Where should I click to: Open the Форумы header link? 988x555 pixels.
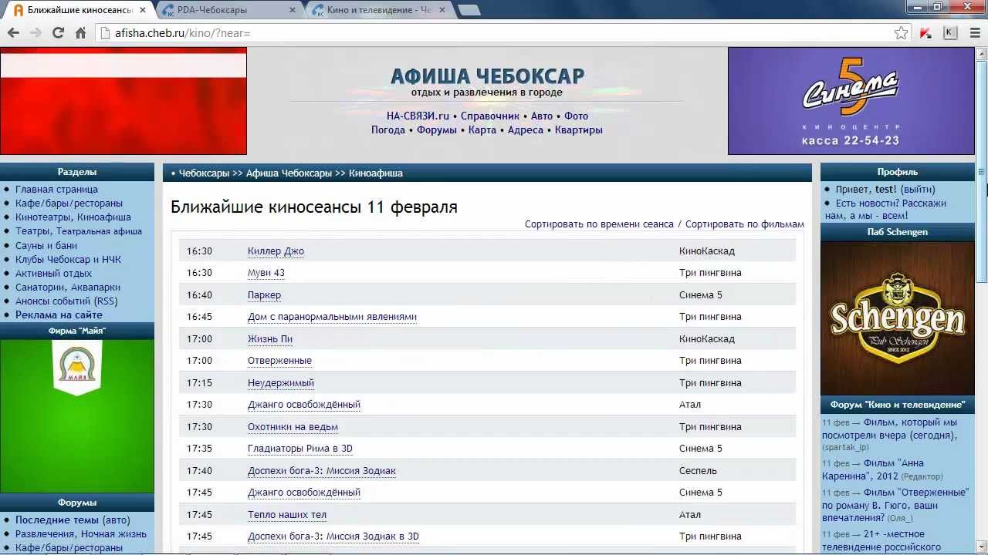tap(437, 130)
